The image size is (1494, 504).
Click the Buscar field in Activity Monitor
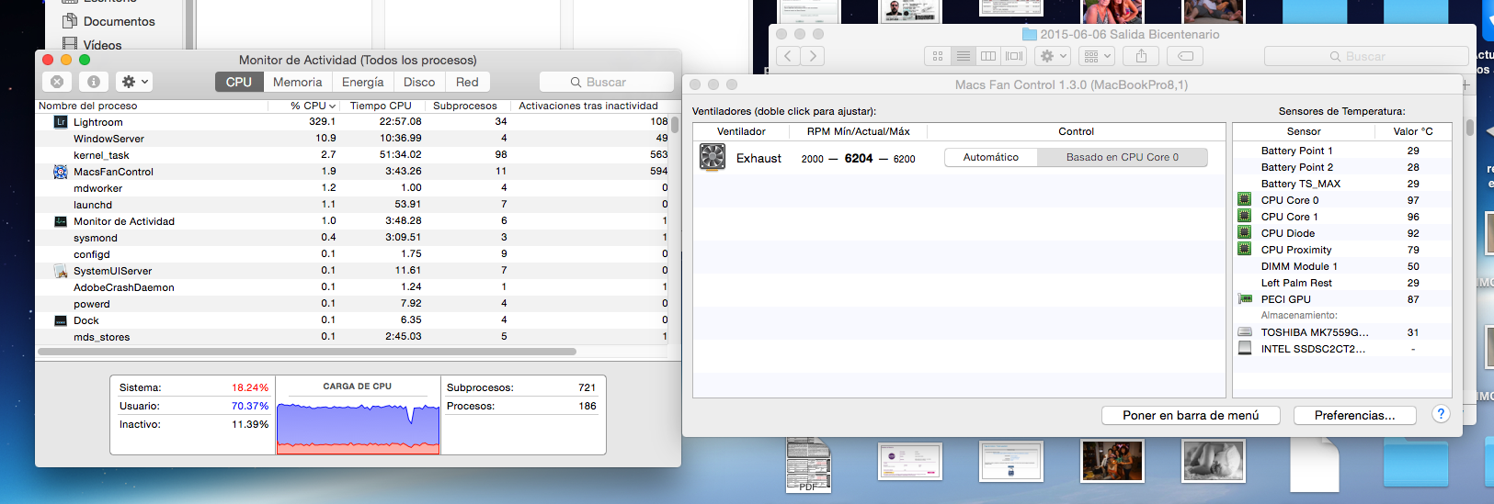pos(606,82)
